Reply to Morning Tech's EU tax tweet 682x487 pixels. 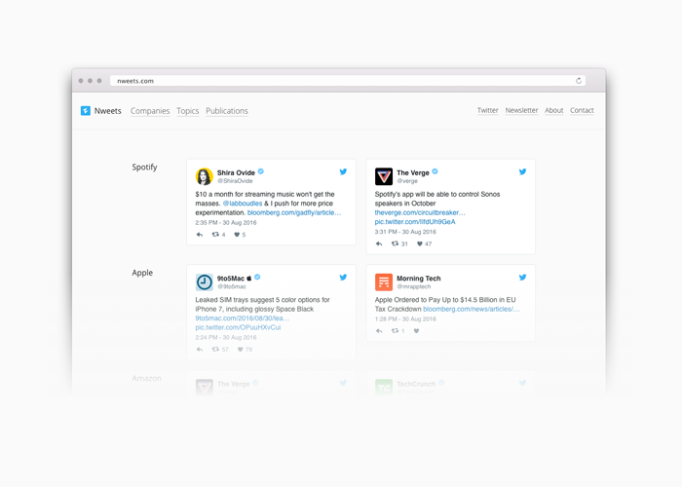(x=379, y=331)
